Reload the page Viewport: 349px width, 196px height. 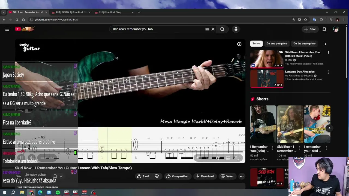[17, 20]
